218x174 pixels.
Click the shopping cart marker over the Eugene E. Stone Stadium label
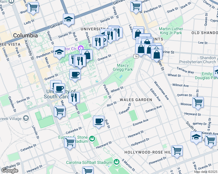pos(70,142)
